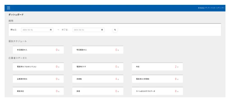
Task: Click the 開始日 date input field
Action: coord(37,30)
